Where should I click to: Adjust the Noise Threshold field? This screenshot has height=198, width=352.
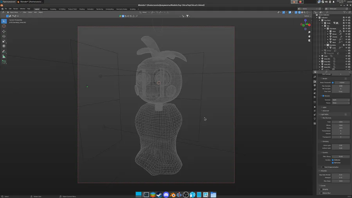coord(342,83)
